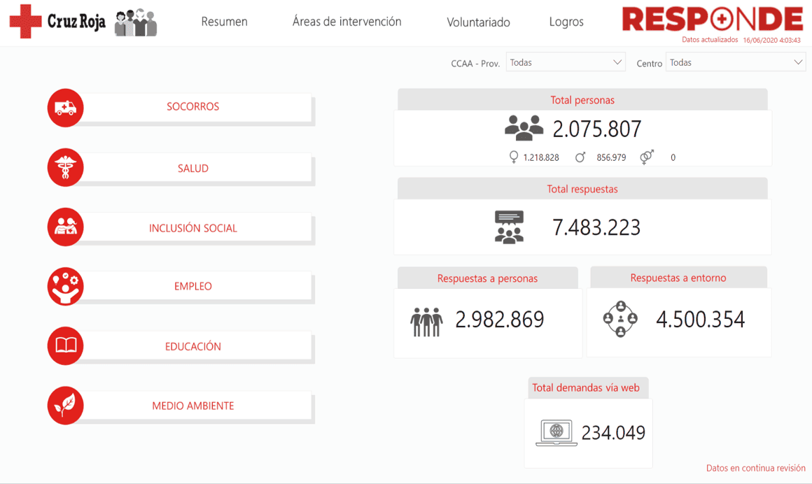
Task: Click the male gender symbol
Action: pos(580,157)
